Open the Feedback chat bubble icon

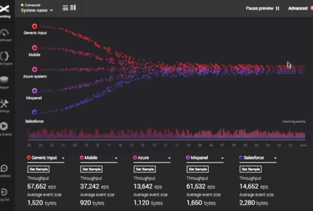pyautogui.click(x=4, y=168)
